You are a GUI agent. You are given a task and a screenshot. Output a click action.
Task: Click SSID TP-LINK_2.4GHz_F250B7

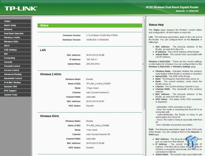click(x=99, y=84)
